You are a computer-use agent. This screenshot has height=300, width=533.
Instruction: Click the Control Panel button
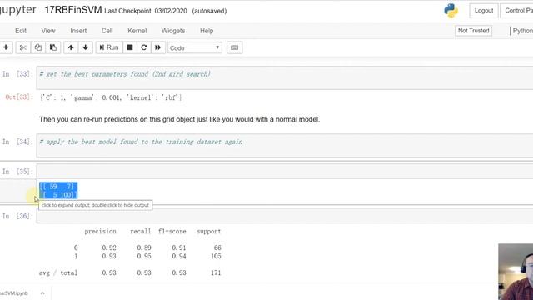[x=516, y=11]
